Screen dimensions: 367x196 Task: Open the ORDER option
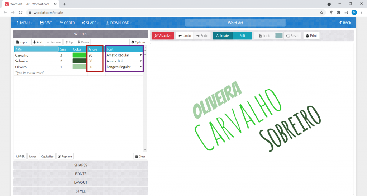pyautogui.click(x=67, y=23)
